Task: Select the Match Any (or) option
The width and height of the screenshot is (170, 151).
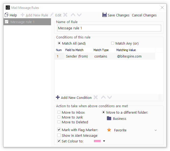Action: click(113, 43)
